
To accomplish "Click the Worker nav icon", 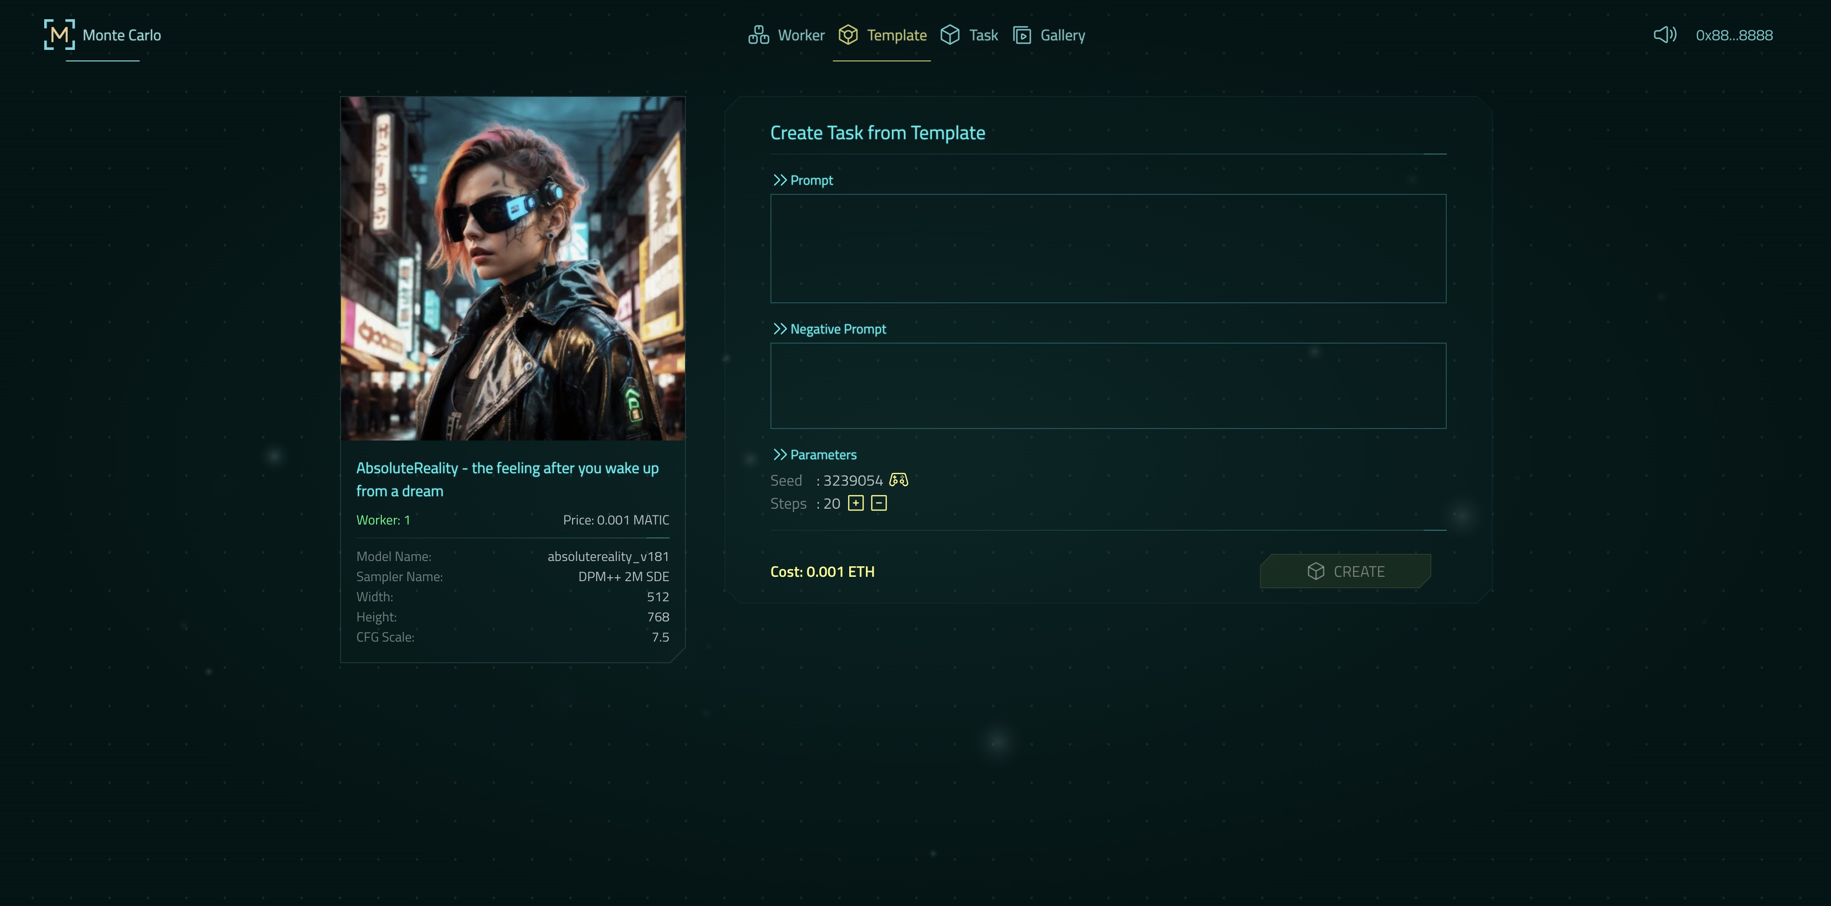I will click(758, 35).
